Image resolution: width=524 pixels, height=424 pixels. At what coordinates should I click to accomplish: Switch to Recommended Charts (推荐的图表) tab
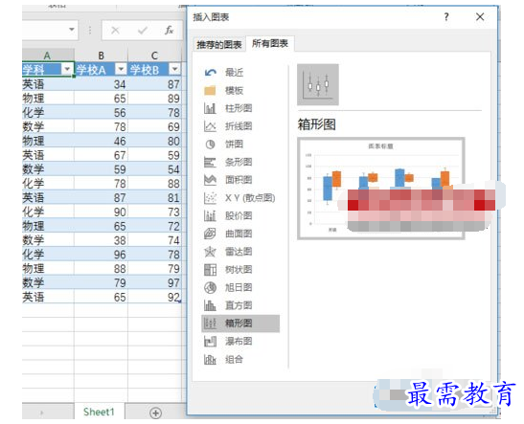[219, 44]
